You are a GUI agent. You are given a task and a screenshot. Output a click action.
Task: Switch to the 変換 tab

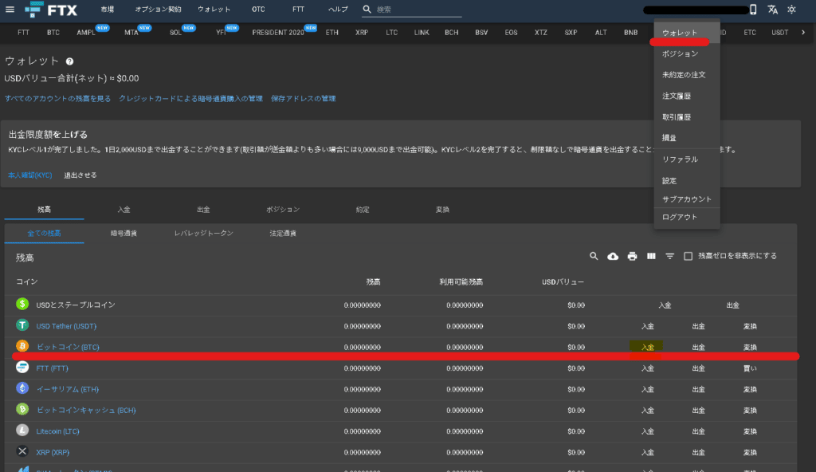(x=442, y=210)
